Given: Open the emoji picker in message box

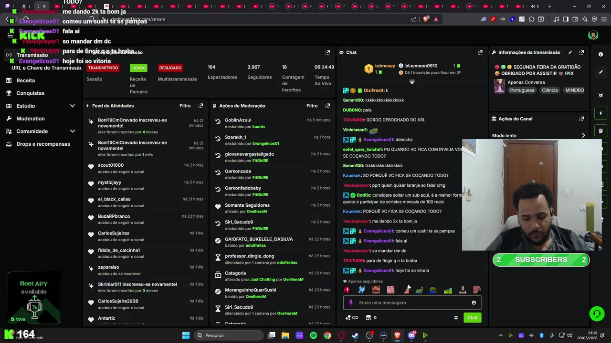Looking at the screenshot, I should click(x=474, y=303).
